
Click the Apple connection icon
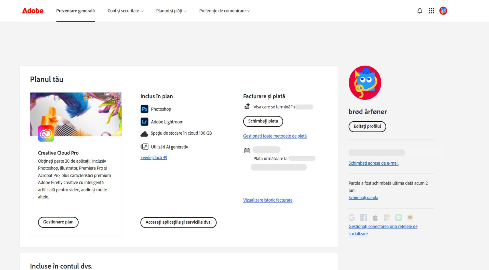pos(375,217)
